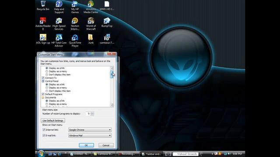280x157 pixels.
Task: Select HP Total Care Advisor icon
Action: click(x=59, y=41)
